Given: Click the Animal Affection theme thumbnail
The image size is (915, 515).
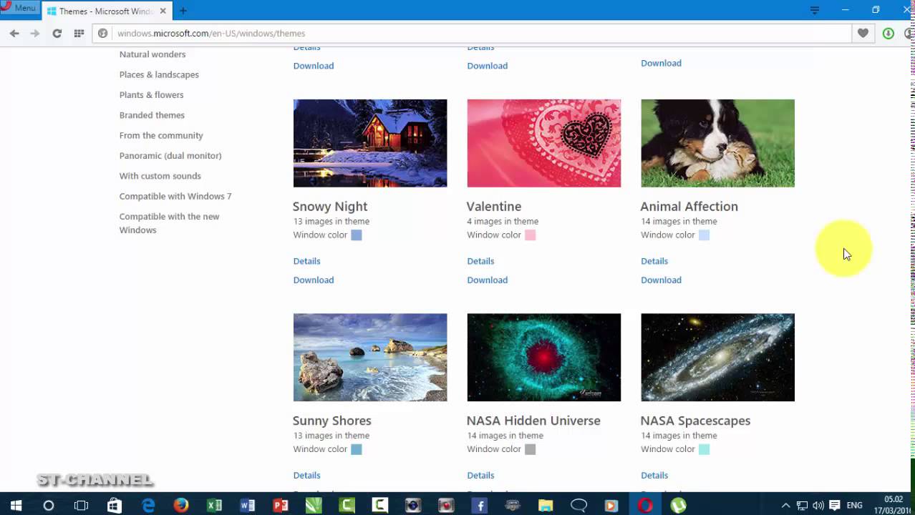Looking at the screenshot, I should (x=717, y=143).
